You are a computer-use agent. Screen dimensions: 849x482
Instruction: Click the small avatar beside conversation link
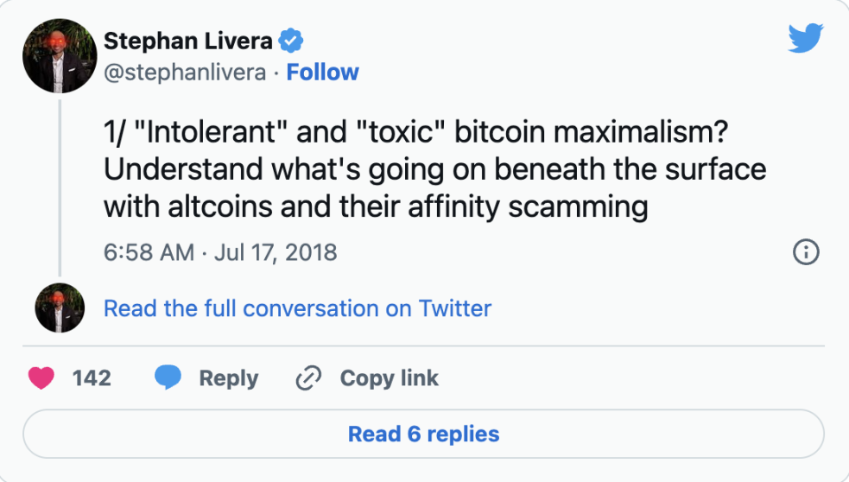tap(59, 308)
